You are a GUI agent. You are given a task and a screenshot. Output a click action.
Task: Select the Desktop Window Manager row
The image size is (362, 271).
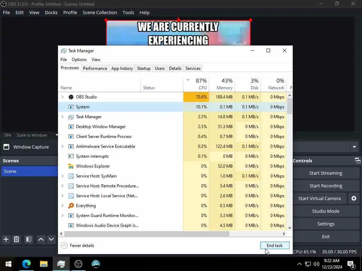(x=173, y=127)
